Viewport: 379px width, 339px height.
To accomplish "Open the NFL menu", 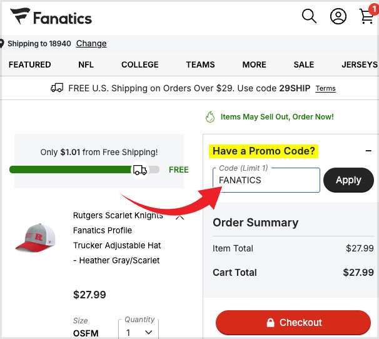I will tap(86, 64).
